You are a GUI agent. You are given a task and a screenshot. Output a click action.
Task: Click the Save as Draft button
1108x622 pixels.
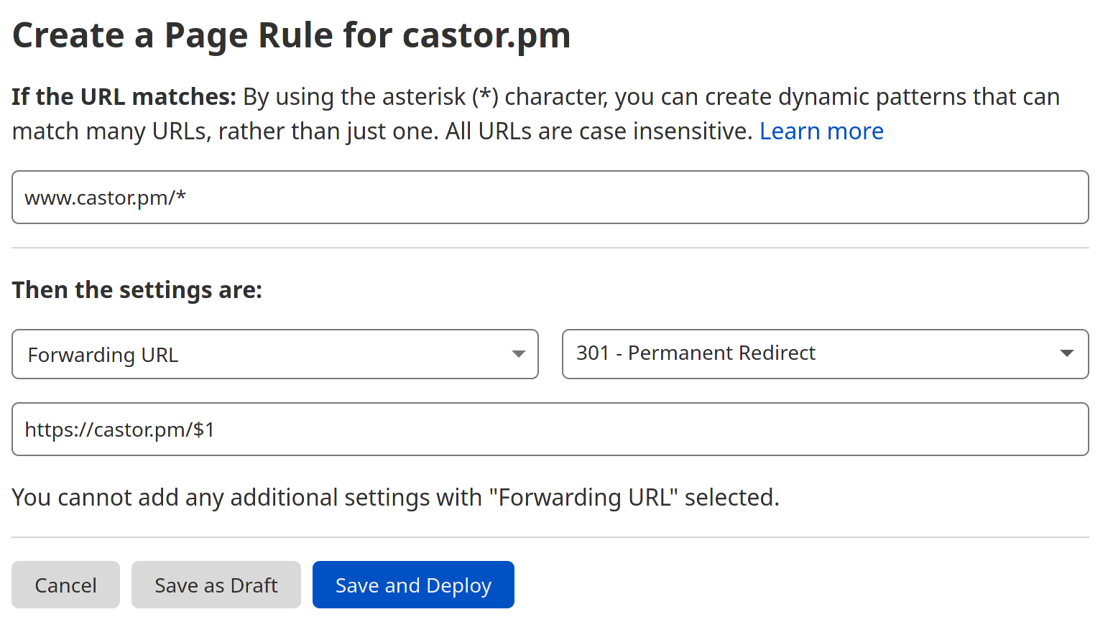click(x=216, y=585)
